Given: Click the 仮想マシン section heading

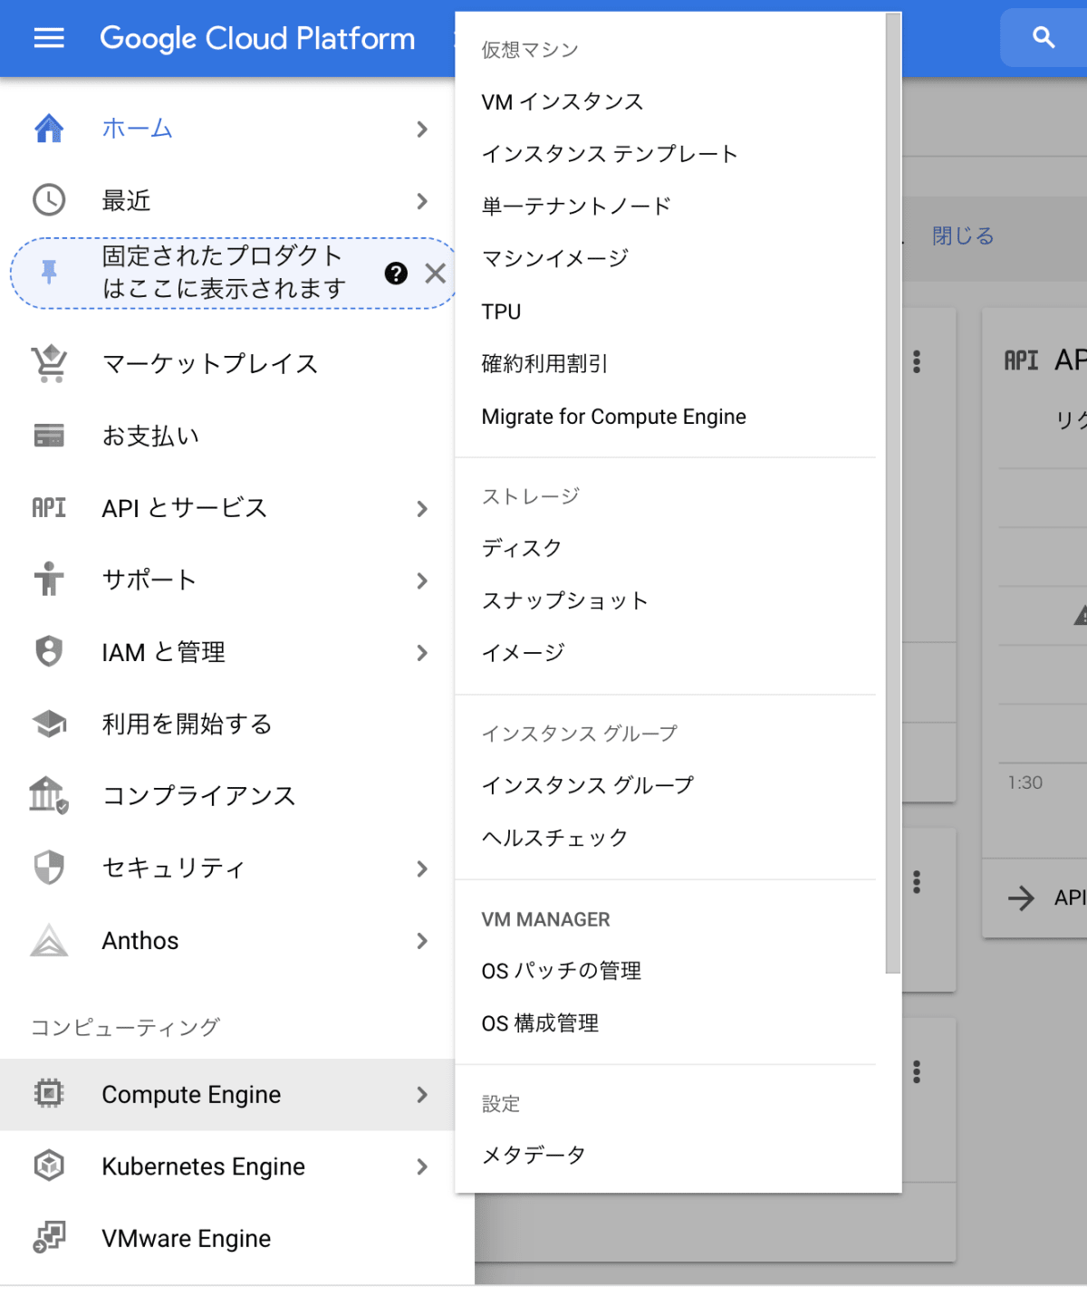Looking at the screenshot, I should point(530,50).
